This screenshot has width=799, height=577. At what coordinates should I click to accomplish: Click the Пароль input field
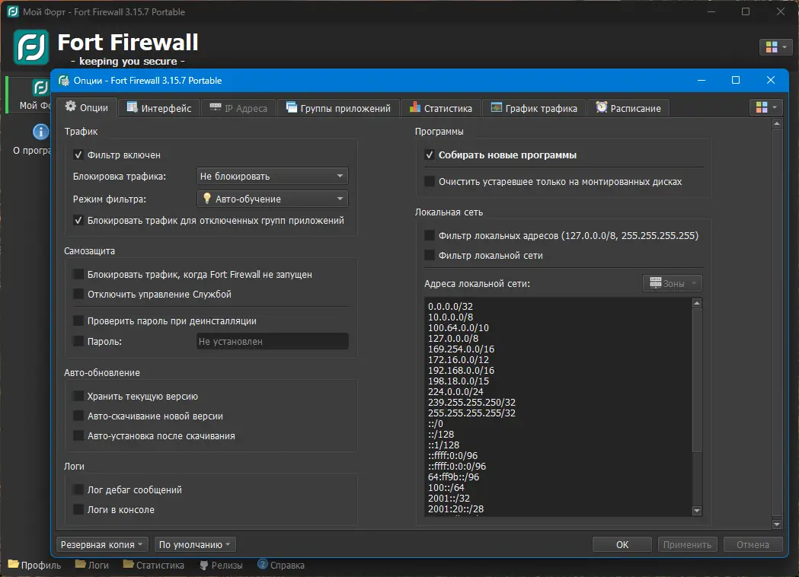pyautogui.click(x=272, y=341)
